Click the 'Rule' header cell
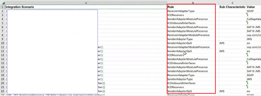261x96 pixels. coord(193,7)
